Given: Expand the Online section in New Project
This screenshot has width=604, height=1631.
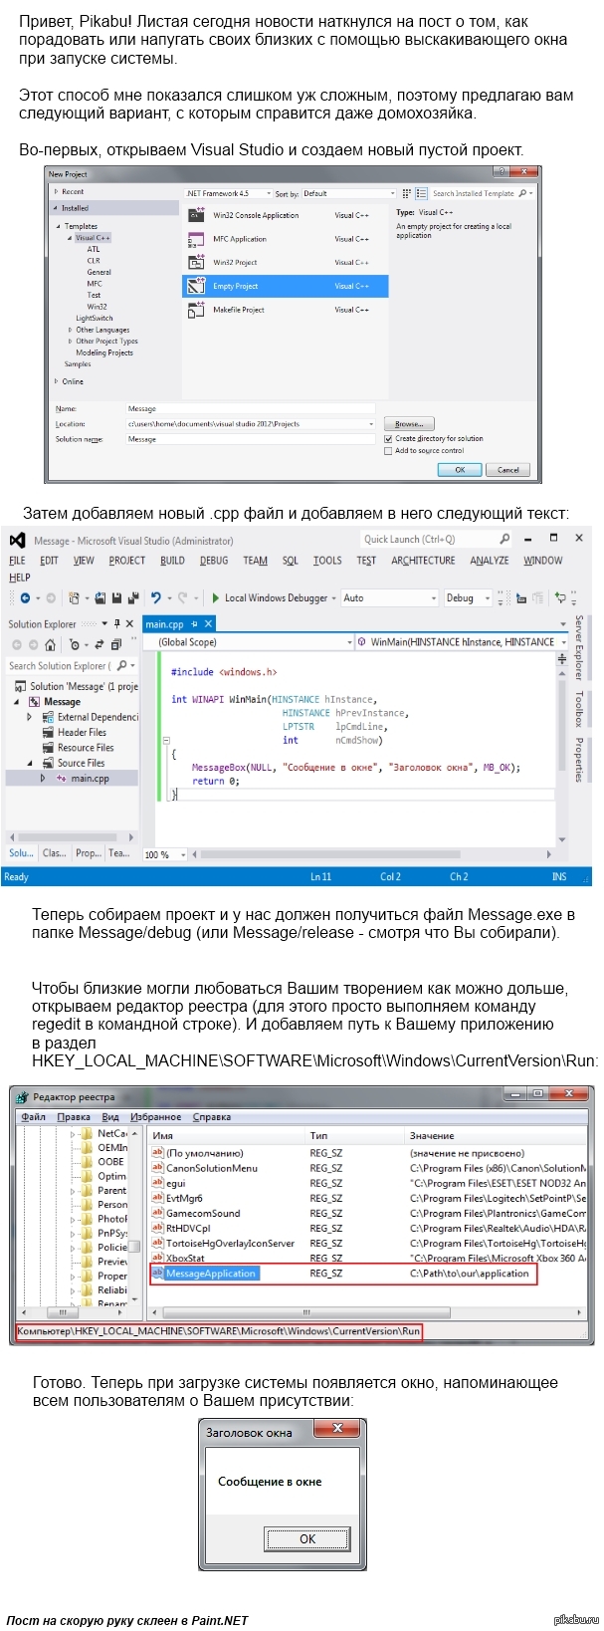Looking at the screenshot, I should point(56,381).
